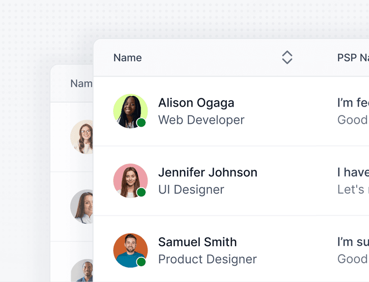Select the bottom man's avatar in back table
Screen dimensions: 369x282
pos(85,271)
